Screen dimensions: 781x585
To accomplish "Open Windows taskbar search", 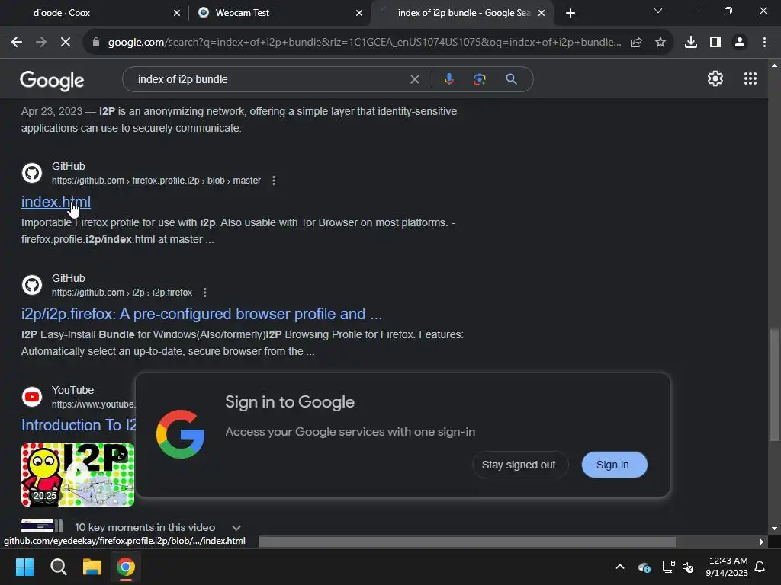I will [58, 567].
